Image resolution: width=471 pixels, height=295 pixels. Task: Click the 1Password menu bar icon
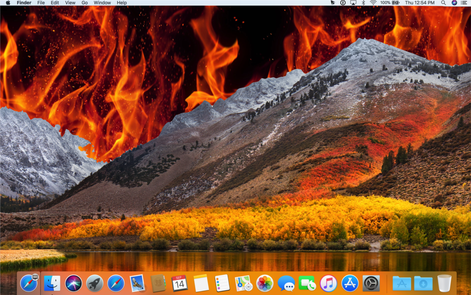pos(343,3)
